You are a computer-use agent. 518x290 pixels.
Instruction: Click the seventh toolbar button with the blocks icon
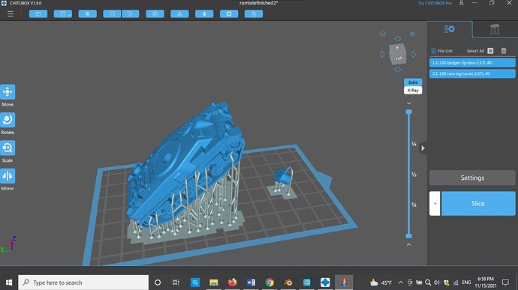pyautogui.click(x=179, y=13)
